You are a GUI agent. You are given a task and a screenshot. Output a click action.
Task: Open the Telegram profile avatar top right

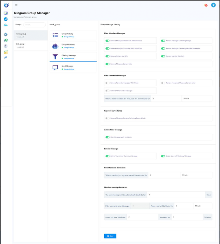[213, 5]
